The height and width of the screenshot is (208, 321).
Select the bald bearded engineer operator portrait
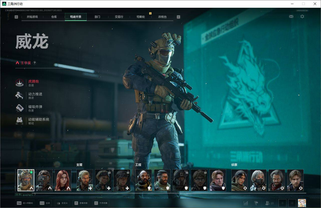point(144,180)
